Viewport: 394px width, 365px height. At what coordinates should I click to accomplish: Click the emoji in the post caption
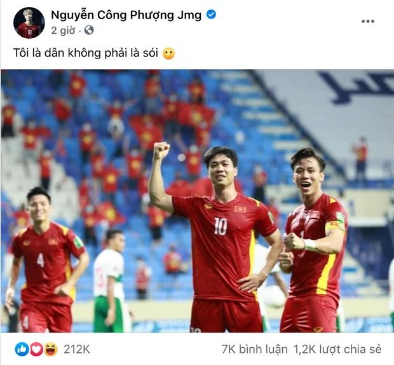(168, 53)
